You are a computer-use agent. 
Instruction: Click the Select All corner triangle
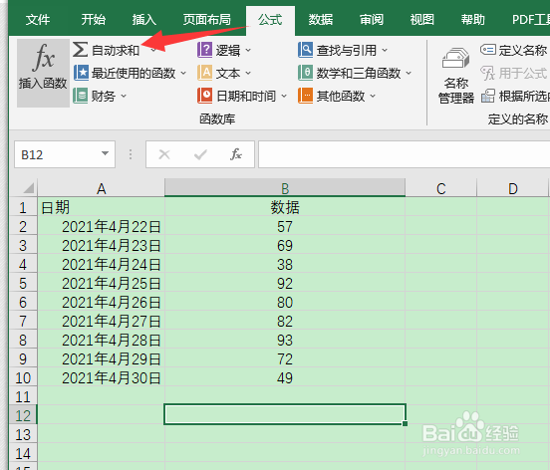(29, 188)
